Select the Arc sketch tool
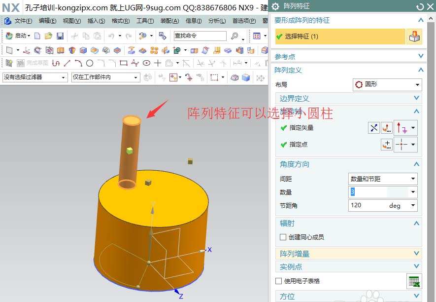The height and width of the screenshot is (302, 436). (78, 63)
